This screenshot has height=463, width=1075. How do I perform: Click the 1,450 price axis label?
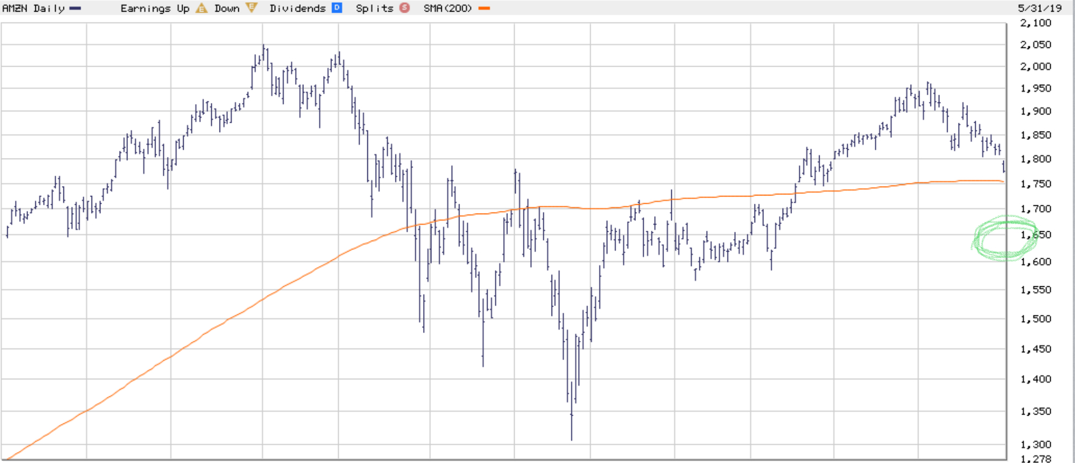(1036, 349)
